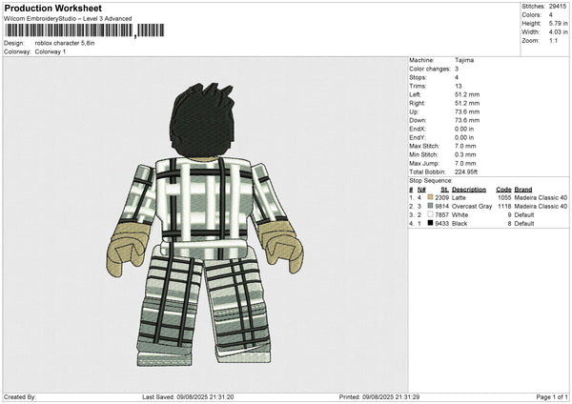Click the embroidered character preview

(205, 225)
